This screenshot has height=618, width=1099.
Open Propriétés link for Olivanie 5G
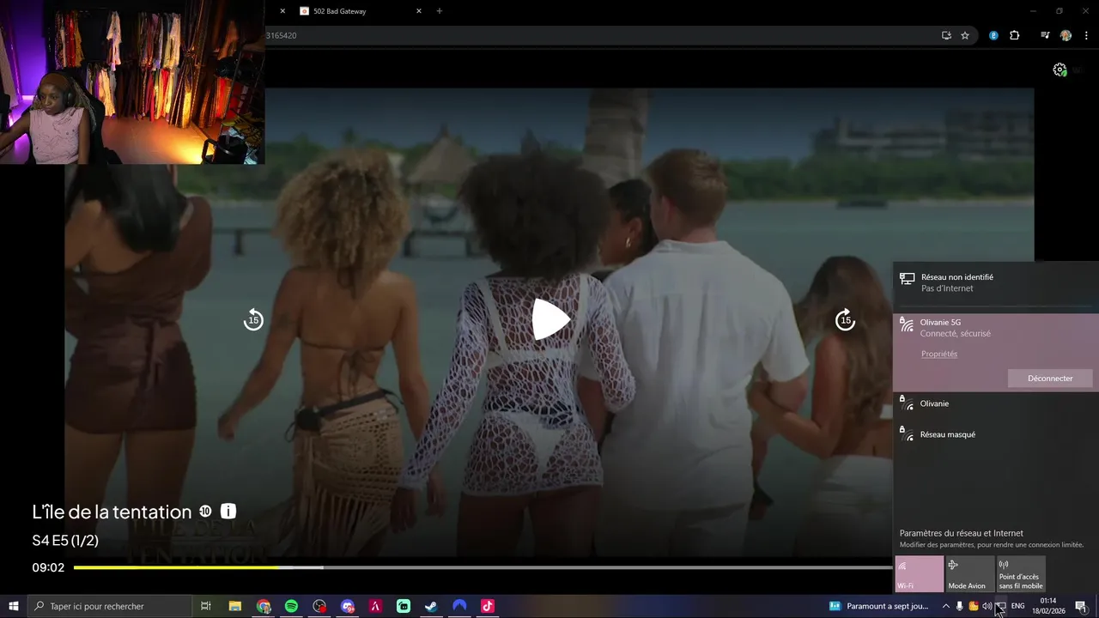click(x=939, y=354)
